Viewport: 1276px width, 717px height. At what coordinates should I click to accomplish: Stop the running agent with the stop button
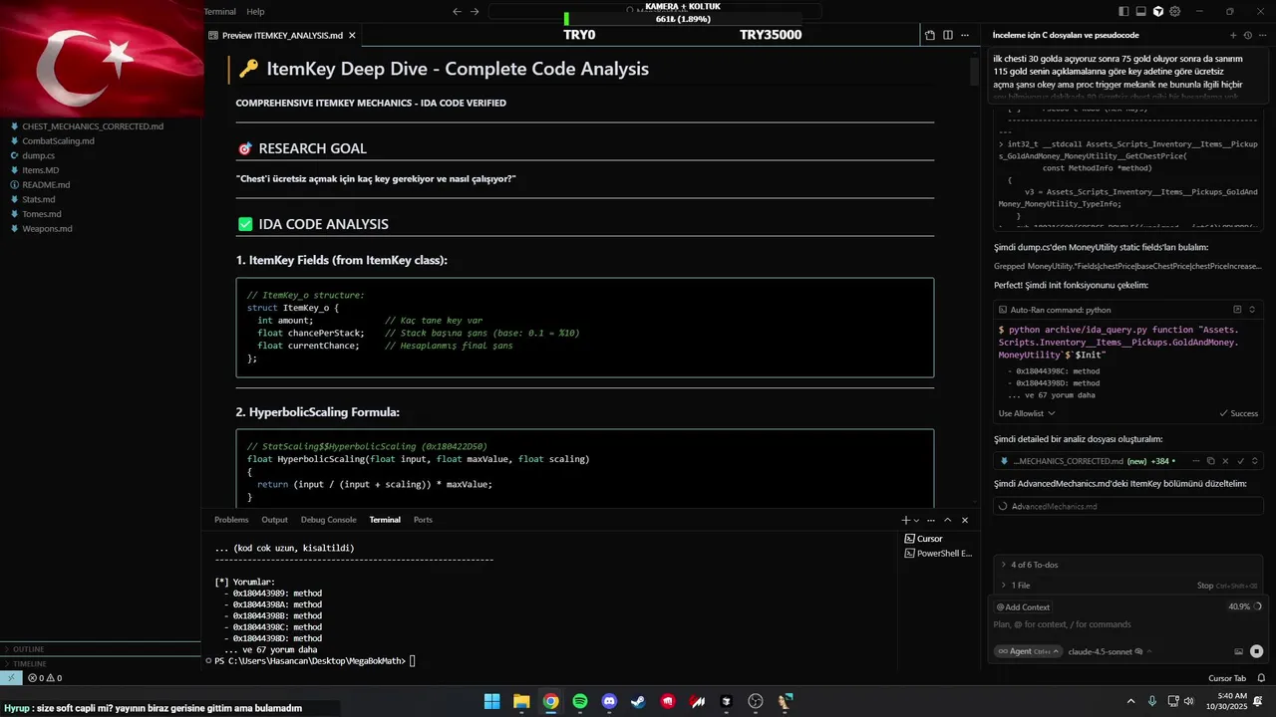pyautogui.click(x=1256, y=651)
